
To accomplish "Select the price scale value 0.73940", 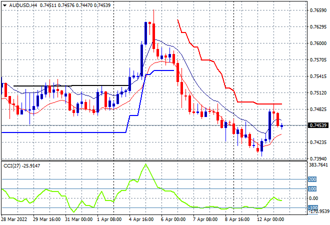I will (x=318, y=158).
